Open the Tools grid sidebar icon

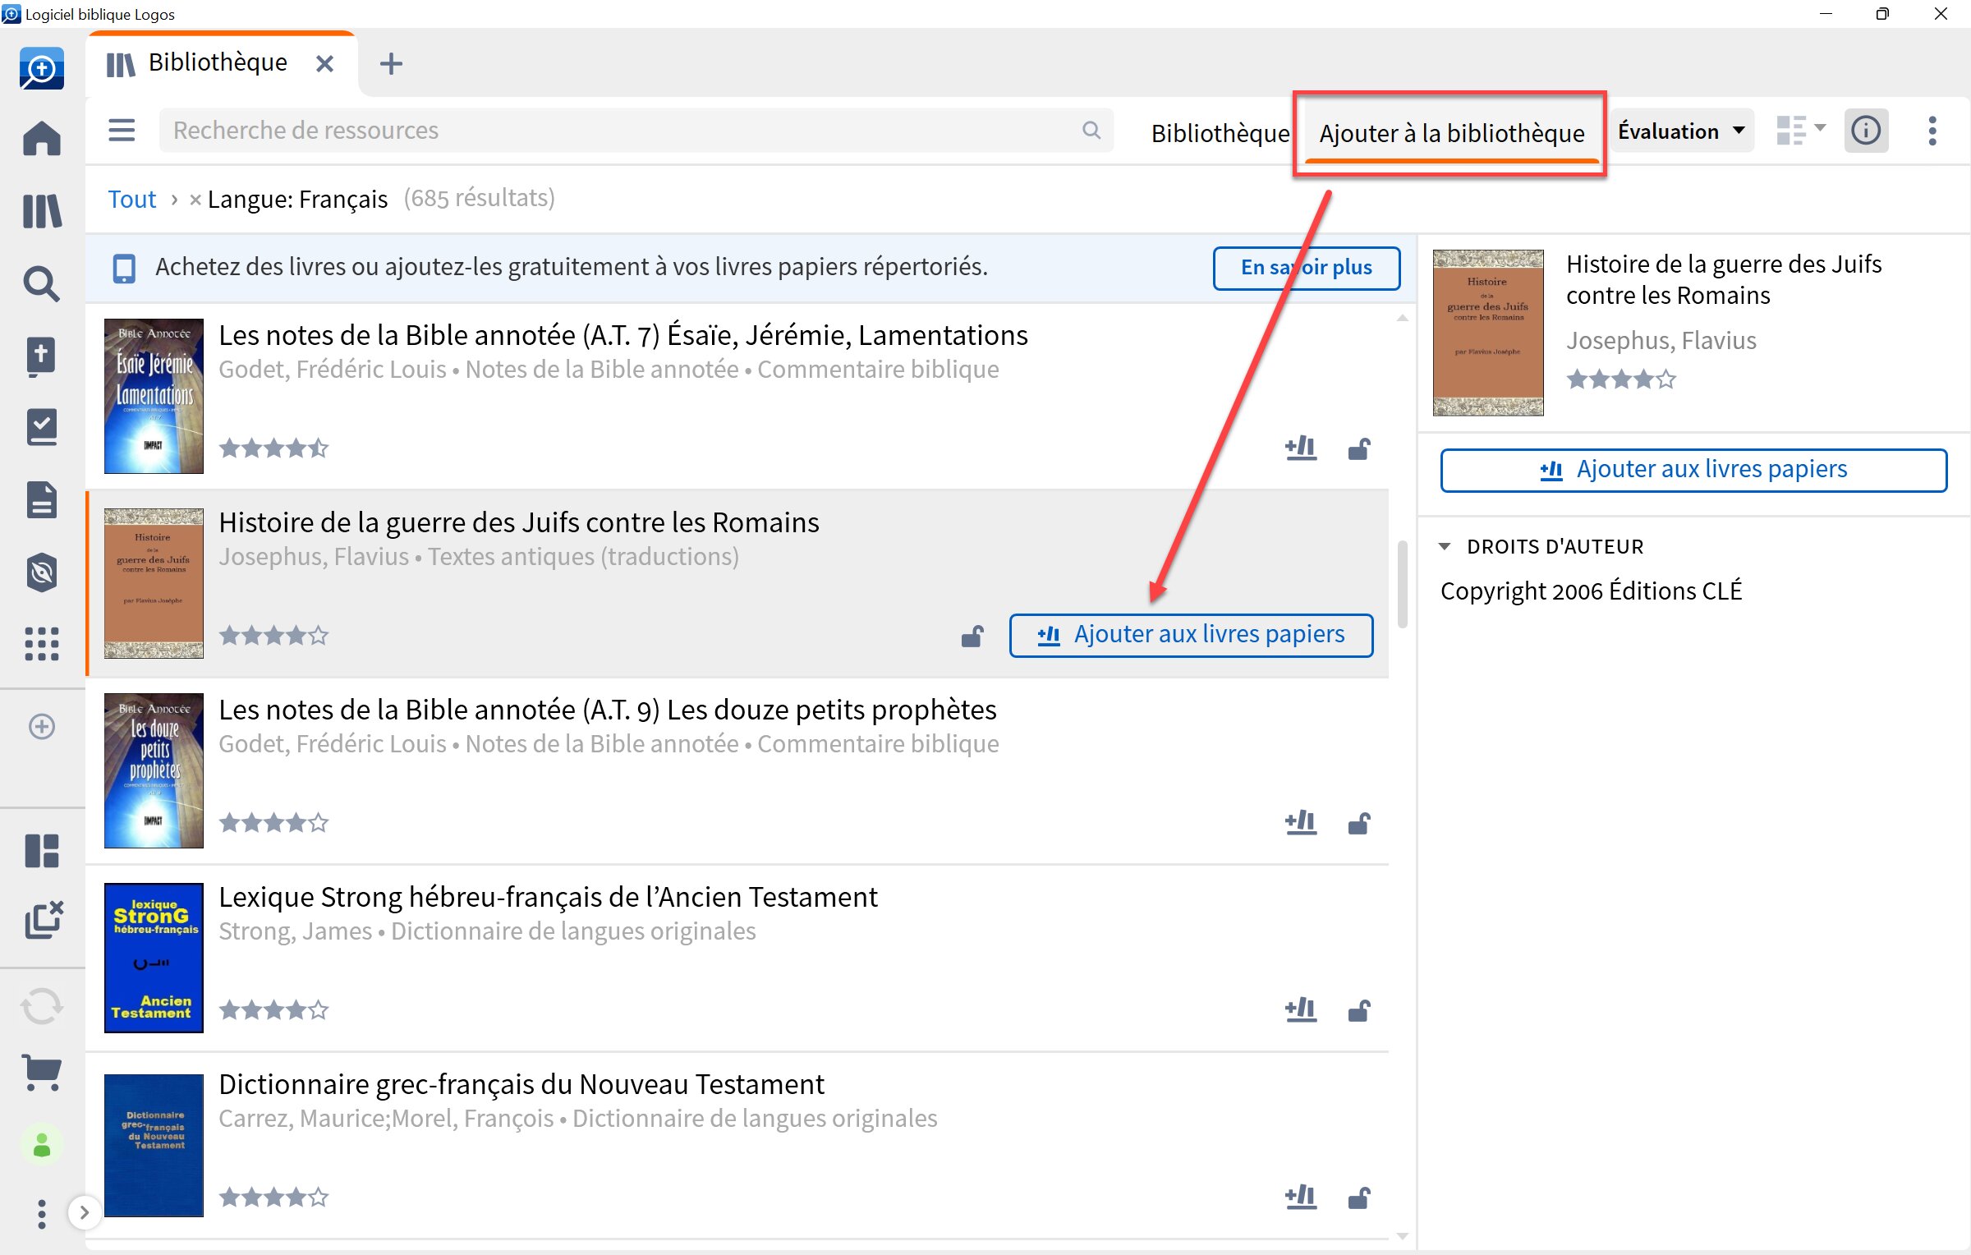click(42, 644)
